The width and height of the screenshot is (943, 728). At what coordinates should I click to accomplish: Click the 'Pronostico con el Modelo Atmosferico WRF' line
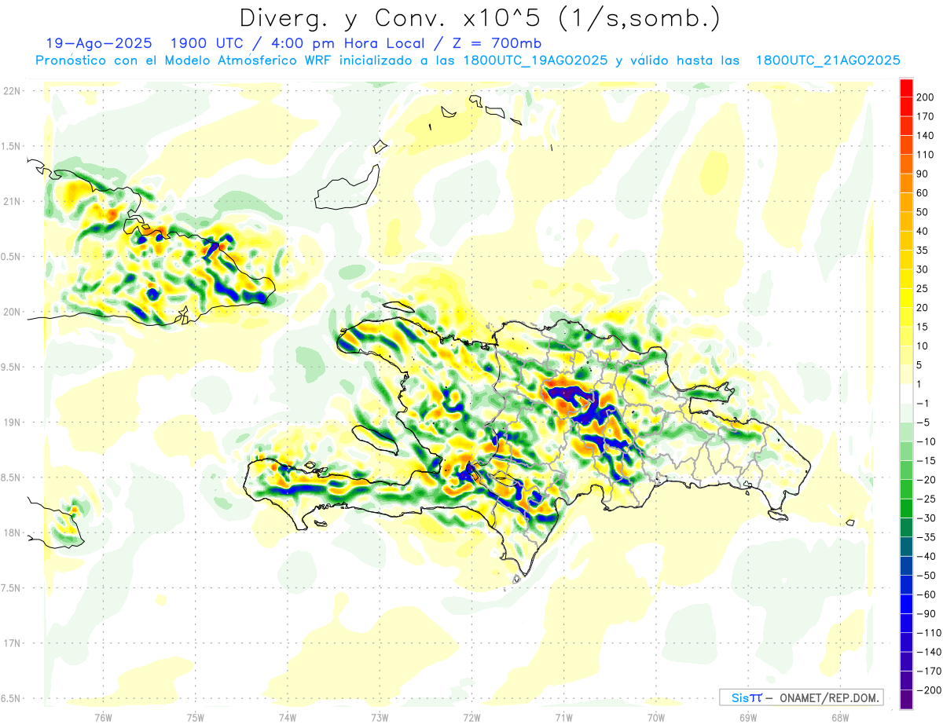point(182,60)
